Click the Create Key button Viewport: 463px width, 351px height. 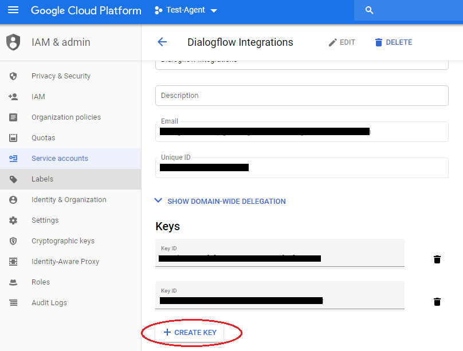[x=190, y=333]
